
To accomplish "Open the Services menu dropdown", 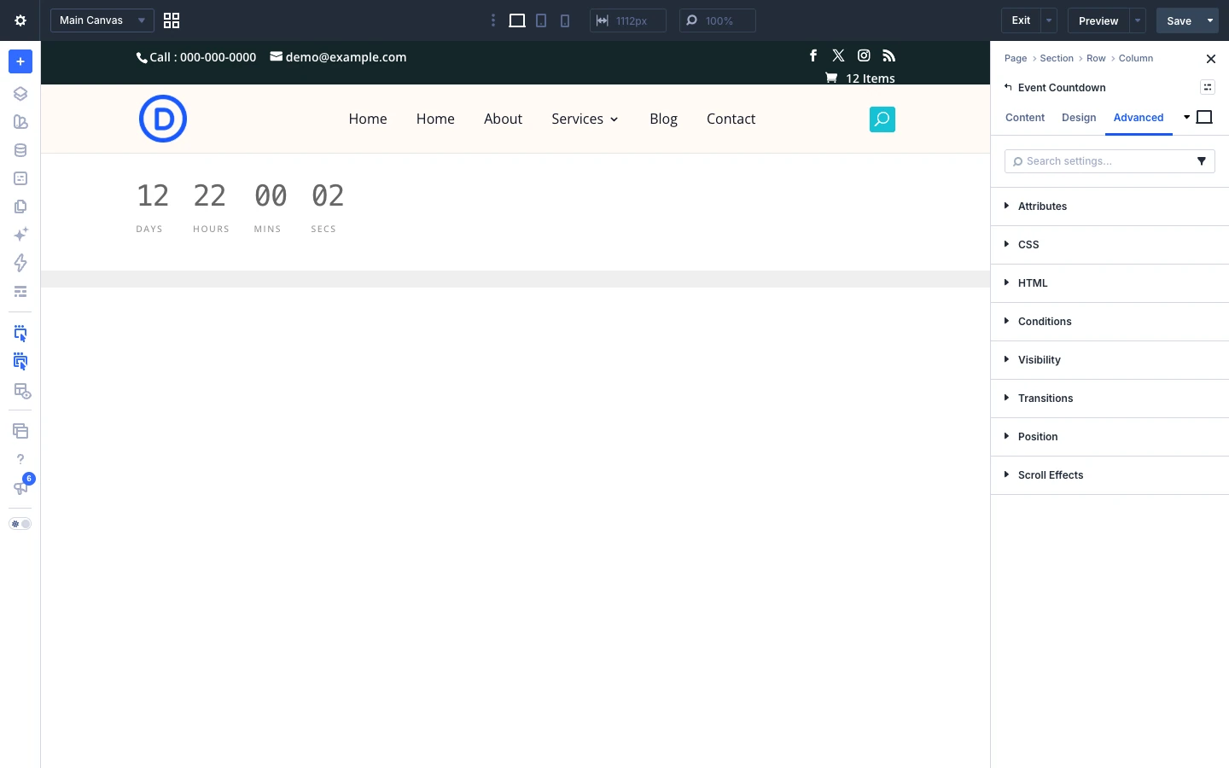I will tap(585, 119).
